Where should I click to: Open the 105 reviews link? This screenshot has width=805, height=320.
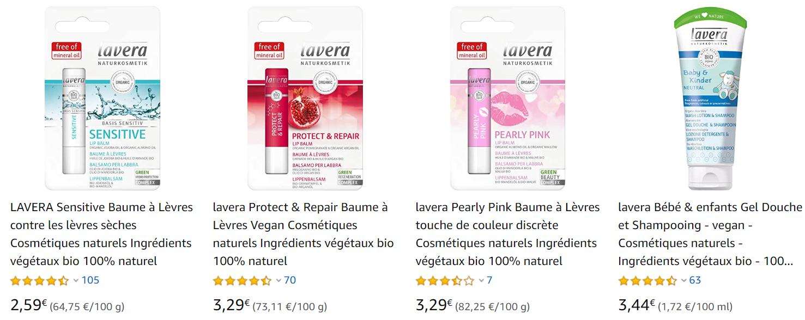pyautogui.click(x=90, y=280)
